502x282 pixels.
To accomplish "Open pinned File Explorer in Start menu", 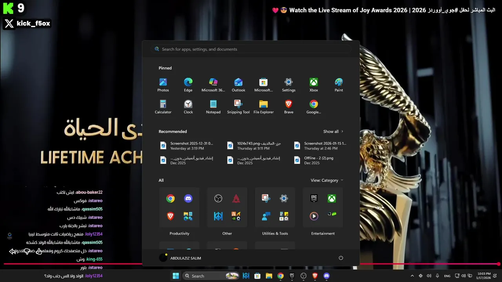I will pos(264,107).
